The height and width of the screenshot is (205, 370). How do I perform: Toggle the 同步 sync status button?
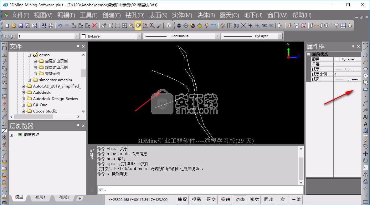269,200
